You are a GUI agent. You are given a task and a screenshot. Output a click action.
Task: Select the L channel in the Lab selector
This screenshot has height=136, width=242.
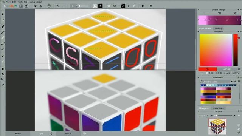(225, 73)
